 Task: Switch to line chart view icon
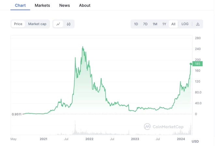point(58,24)
